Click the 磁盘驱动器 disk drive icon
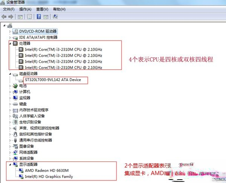This screenshot has width=226, height=183. coord(15,74)
